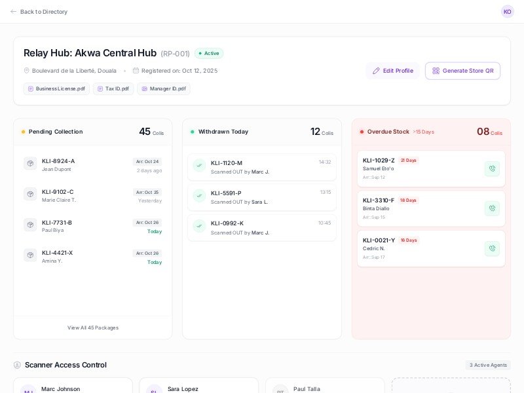Screen dimensions: 524x393
Task: Click the package icon beside KLI-8924-A
Action: tap(30, 164)
